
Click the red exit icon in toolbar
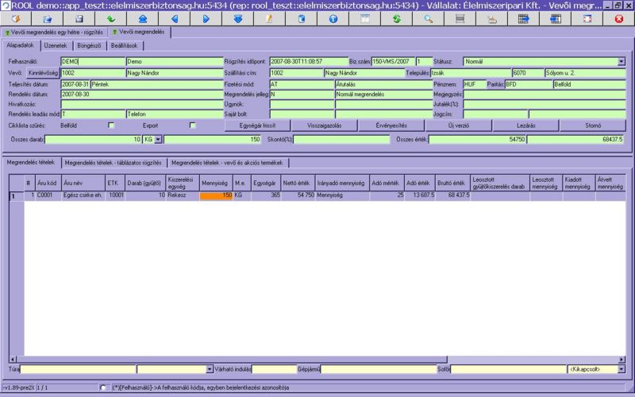(618, 17)
